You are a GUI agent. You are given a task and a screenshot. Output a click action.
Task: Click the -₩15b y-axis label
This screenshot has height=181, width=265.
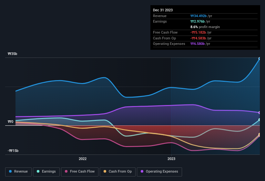13,151
